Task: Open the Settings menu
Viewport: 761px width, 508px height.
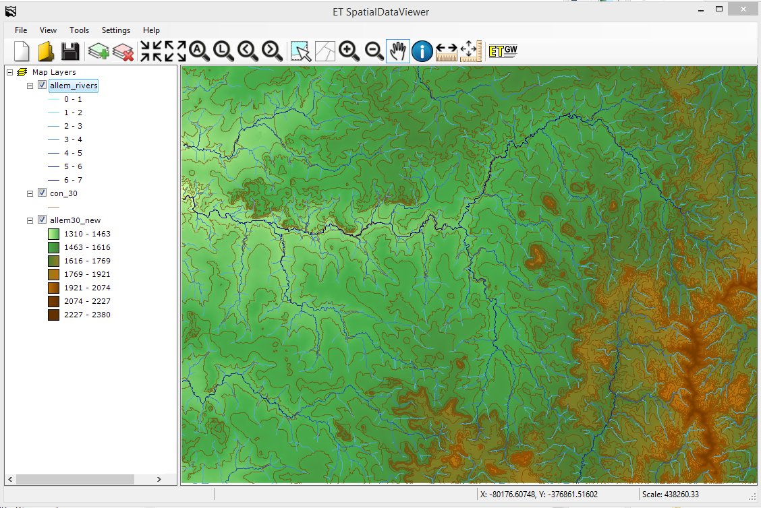Action: pos(116,30)
